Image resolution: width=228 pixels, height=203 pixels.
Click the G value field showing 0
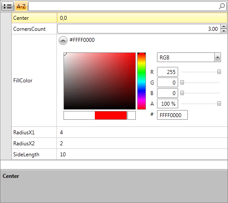(168, 82)
